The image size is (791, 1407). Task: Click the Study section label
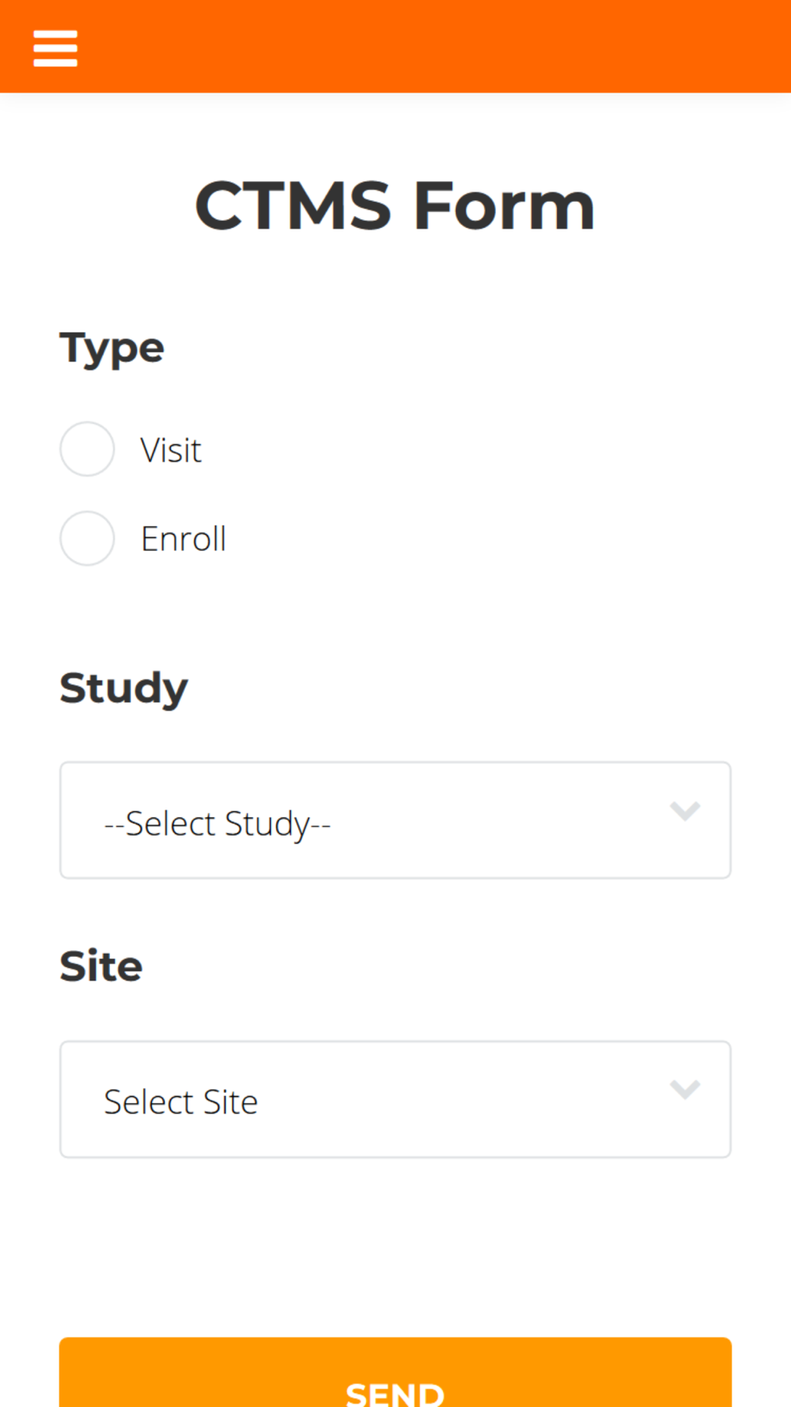[x=123, y=688]
